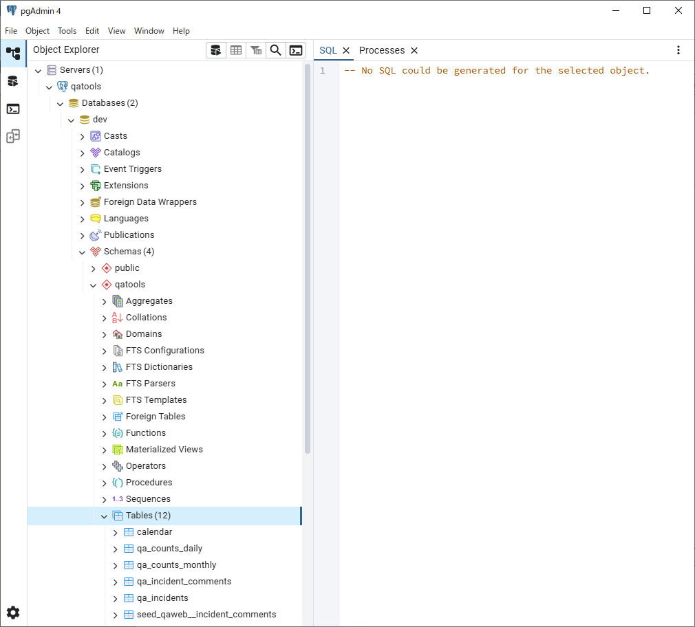Open the File menu
The width and height of the screenshot is (695, 627).
point(11,30)
